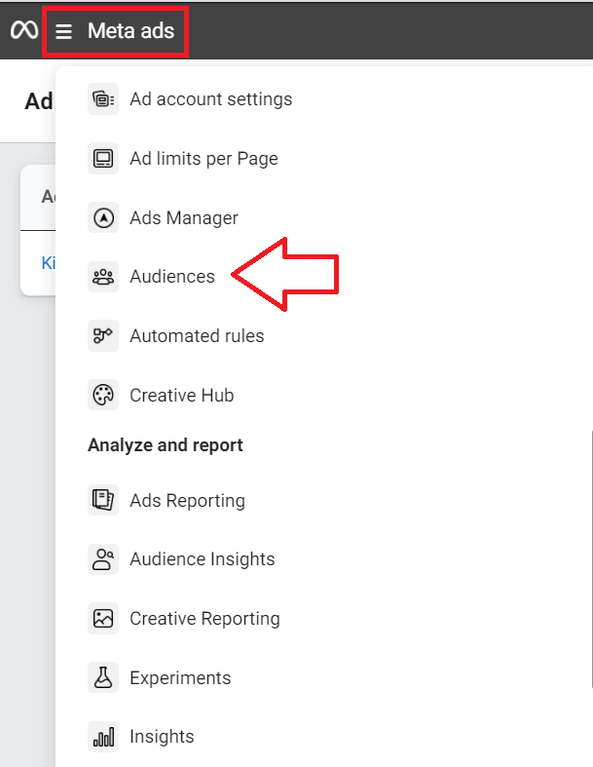
Task: Open Creative Reporting
Action: click(x=204, y=619)
